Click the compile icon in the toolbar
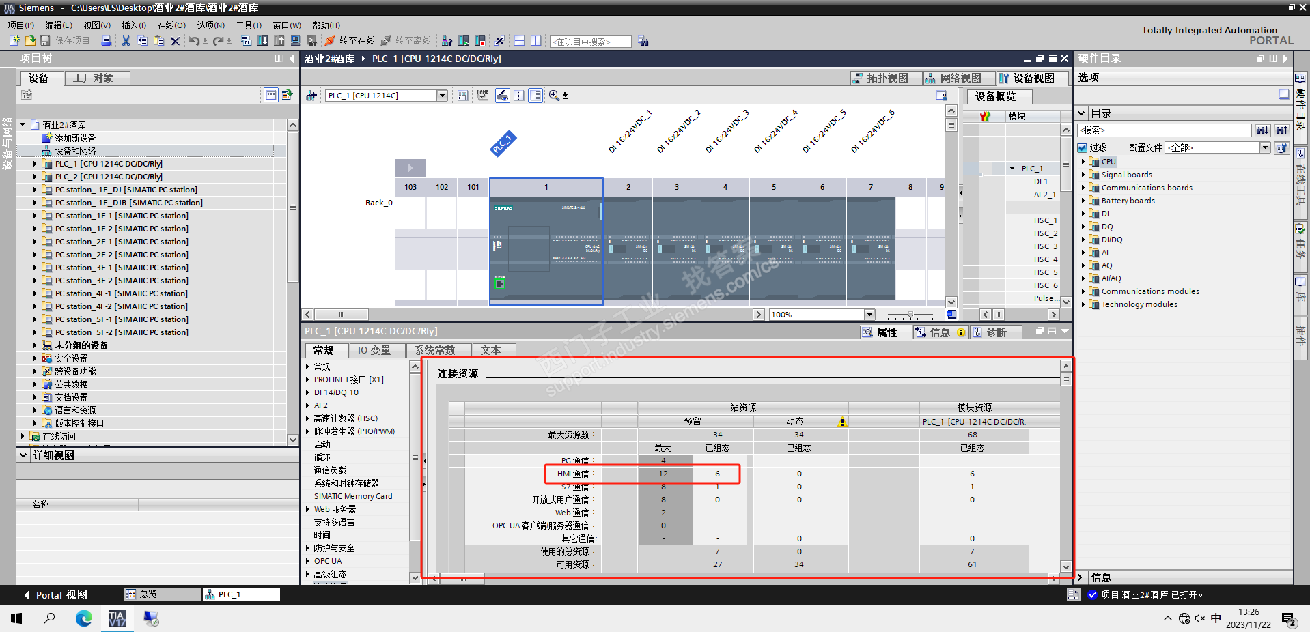The width and height of the screenshot is (1310, 632). [x=247, y=41]
